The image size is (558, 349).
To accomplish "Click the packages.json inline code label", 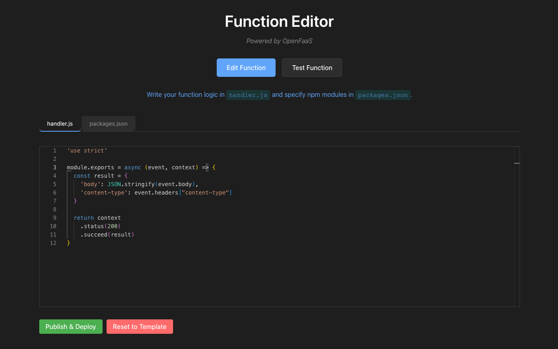I will coord(383,95).
